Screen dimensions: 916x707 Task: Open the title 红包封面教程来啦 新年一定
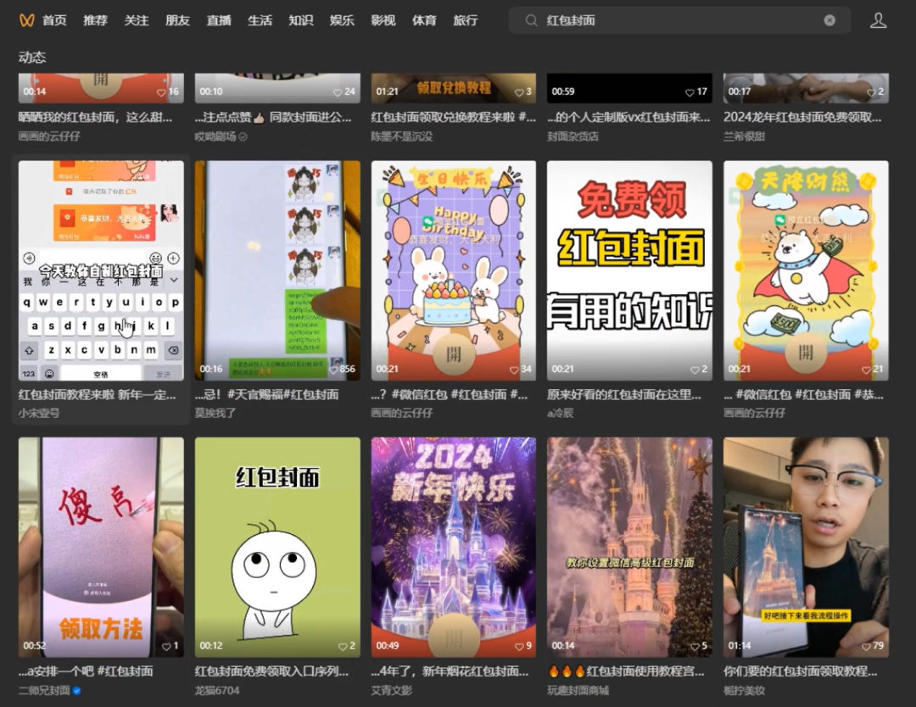click(97, 395)
